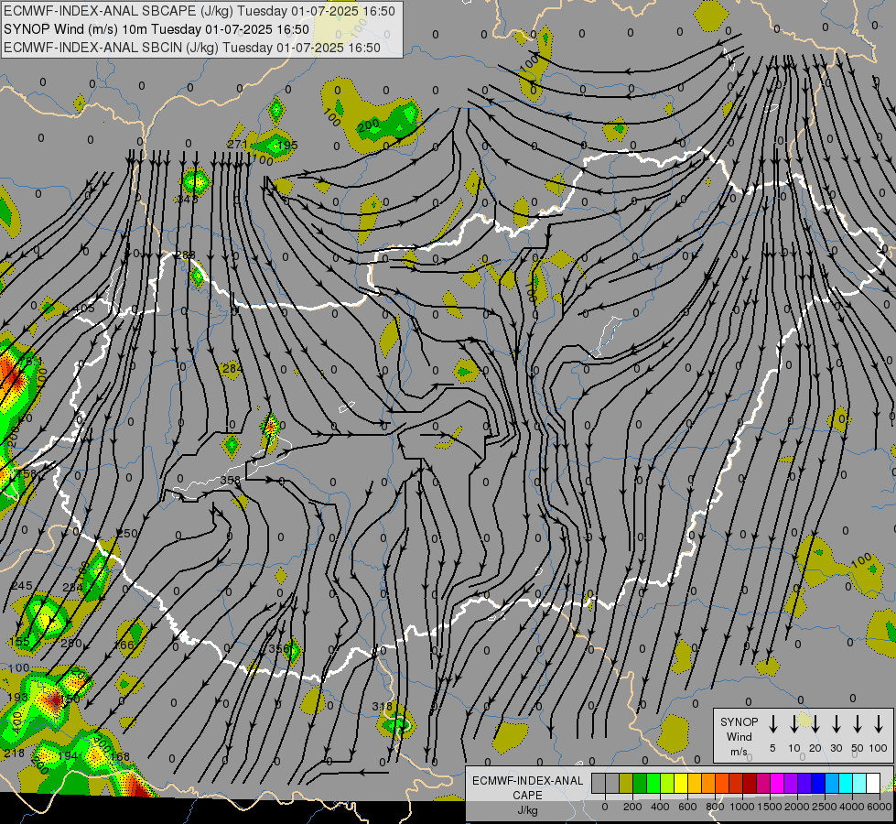This screenshot has height=824, width=896.
Task: Click the SBCIN title line
Action: tap(192, 48)
